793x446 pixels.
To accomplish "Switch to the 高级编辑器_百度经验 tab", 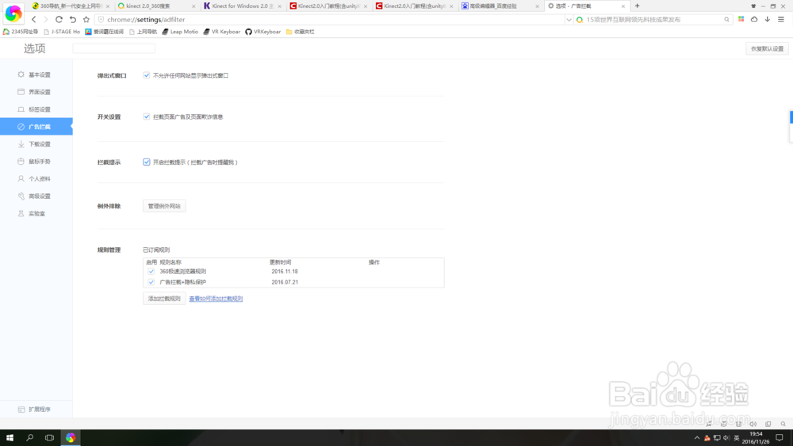I will tap(500, 6).
